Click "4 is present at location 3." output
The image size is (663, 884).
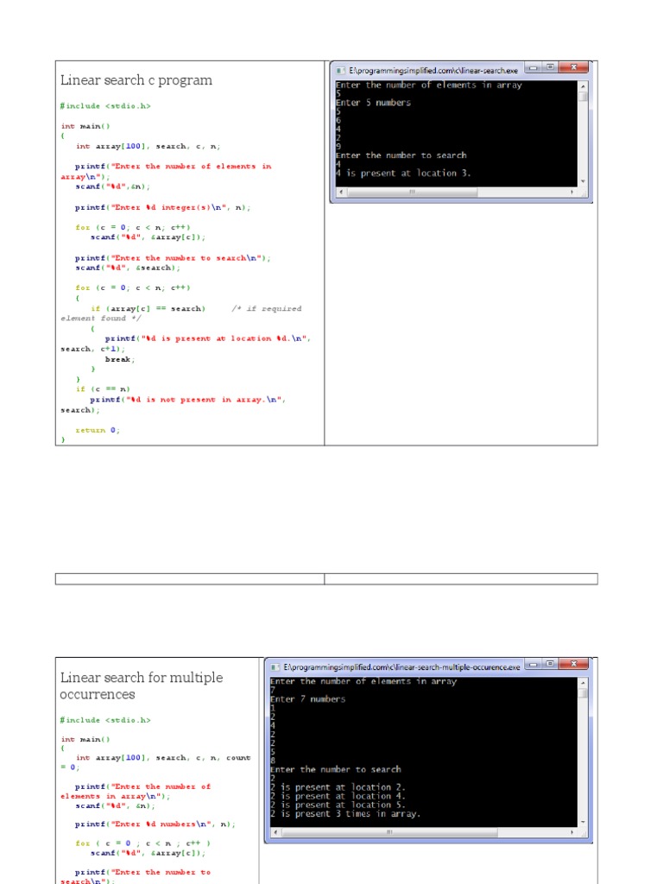click(x=403, y=173)
